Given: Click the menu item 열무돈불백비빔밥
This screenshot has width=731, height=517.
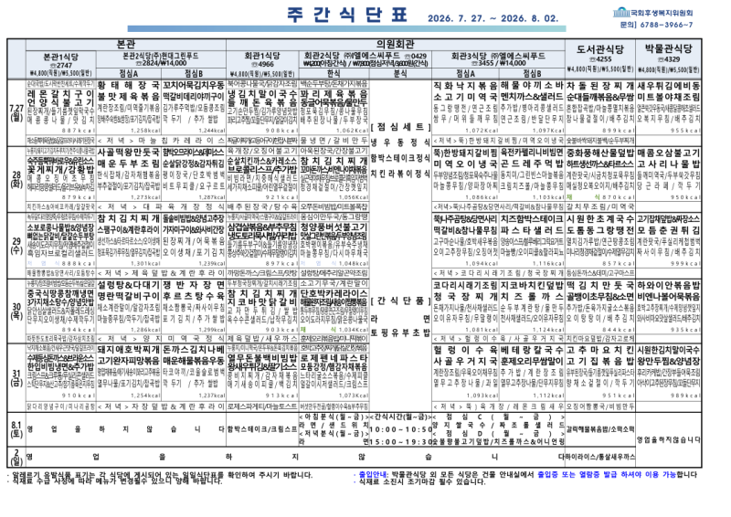Looking at the screenshot, I should pos(262,357).
